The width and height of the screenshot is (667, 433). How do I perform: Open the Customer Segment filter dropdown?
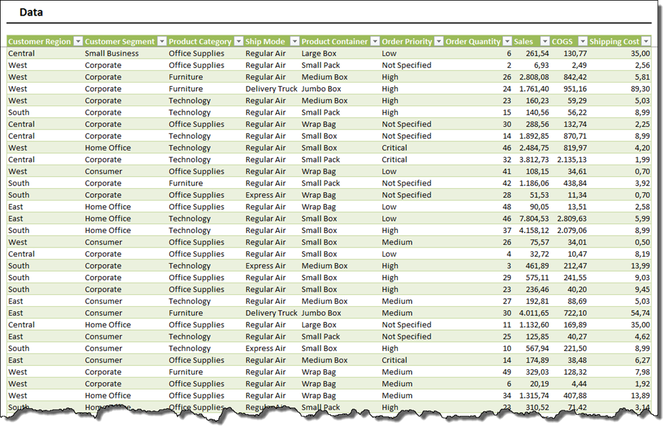pos(162,41)
